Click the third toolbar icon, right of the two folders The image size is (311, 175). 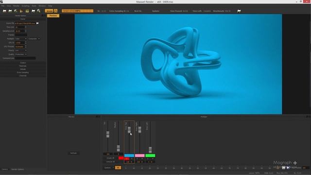coord(16,11)
